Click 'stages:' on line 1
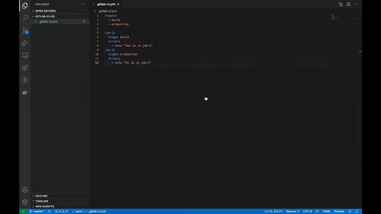The width and height of the screenshot is (381, 214). pos(111,16)
